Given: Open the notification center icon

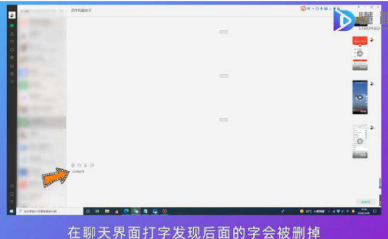Looking at the screenshot, I should [375, 211].
